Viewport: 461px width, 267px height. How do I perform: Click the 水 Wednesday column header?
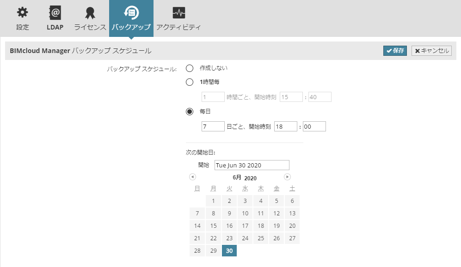pos(245,189)
